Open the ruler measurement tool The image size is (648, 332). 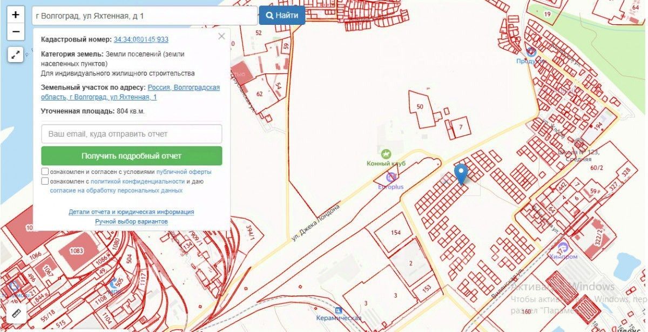click(x=16, y=314)
